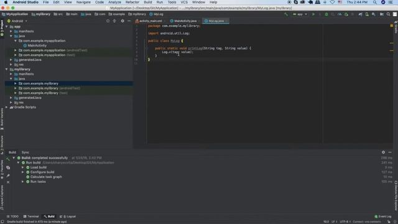398x224 pixels.
Task: Collapse java folder under app
Action: click(x=11, y=36)
